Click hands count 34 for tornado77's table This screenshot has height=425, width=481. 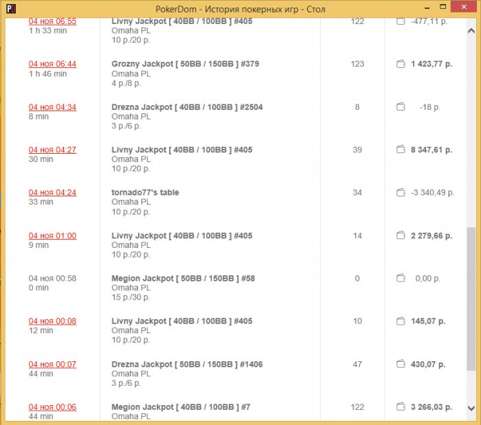357,192
